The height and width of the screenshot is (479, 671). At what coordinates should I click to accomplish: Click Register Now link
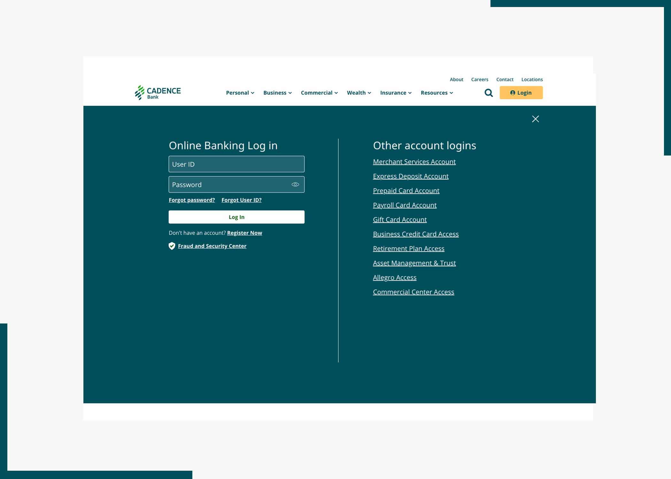coord(244,233)
